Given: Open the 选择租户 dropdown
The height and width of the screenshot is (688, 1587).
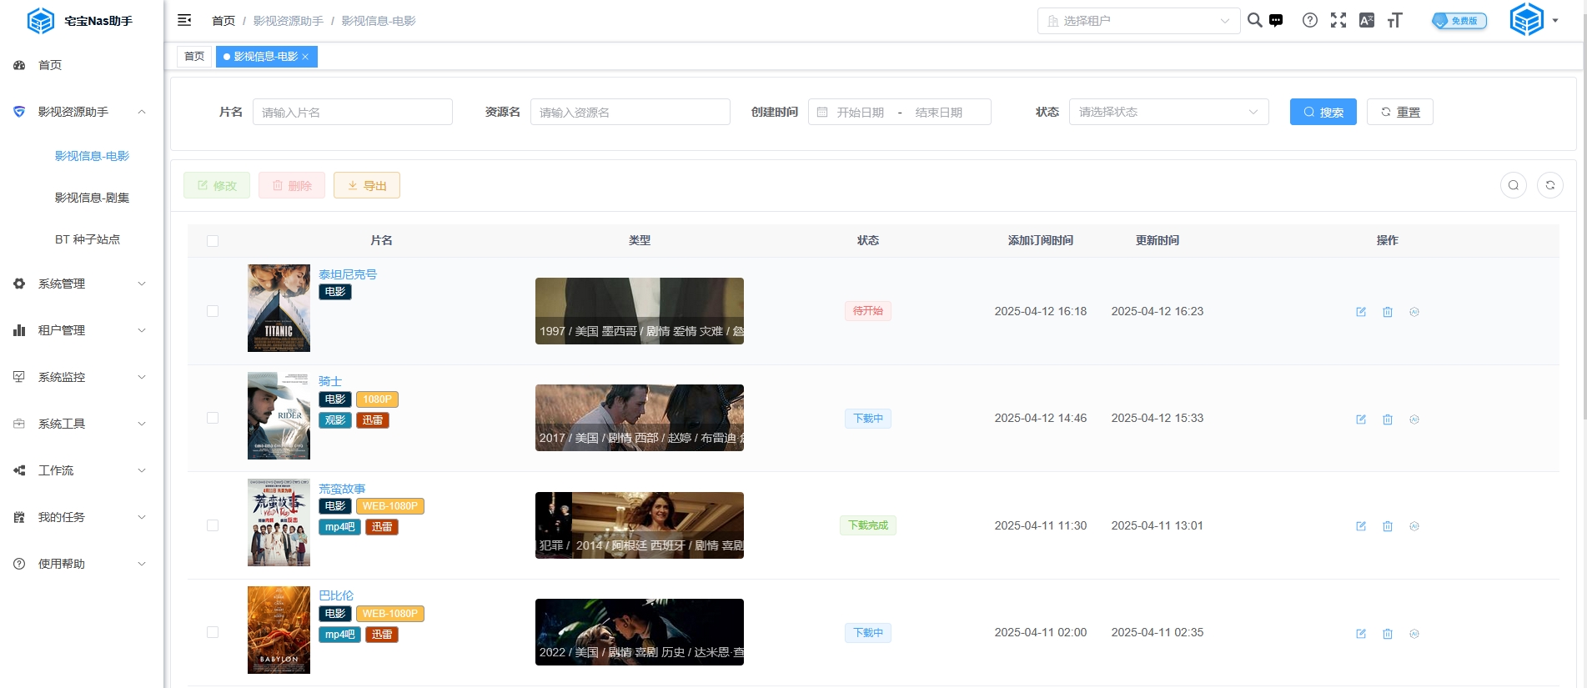Looking at the screenshot, I should 1138,21.
